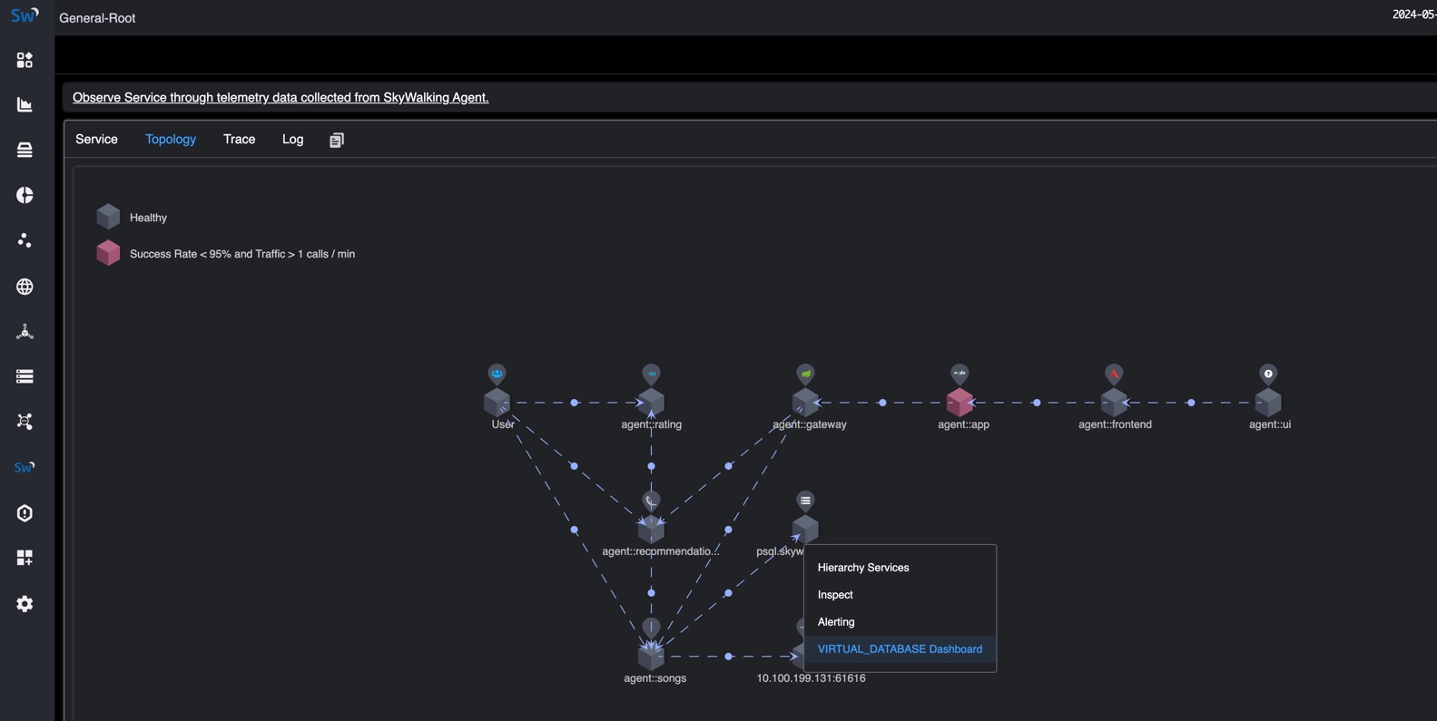Viewport: 1437px width, 721px height.
Task: Select the agent::frontend topology node
Action: [x=1114, y=403]
